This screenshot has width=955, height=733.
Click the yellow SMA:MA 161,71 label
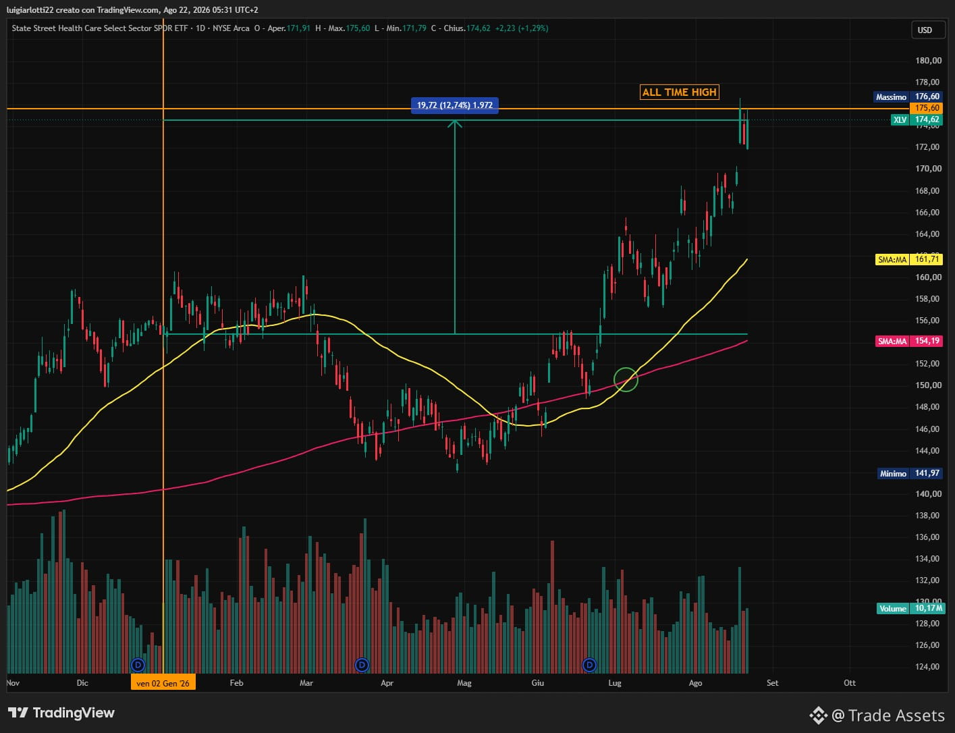click(908, 259)
